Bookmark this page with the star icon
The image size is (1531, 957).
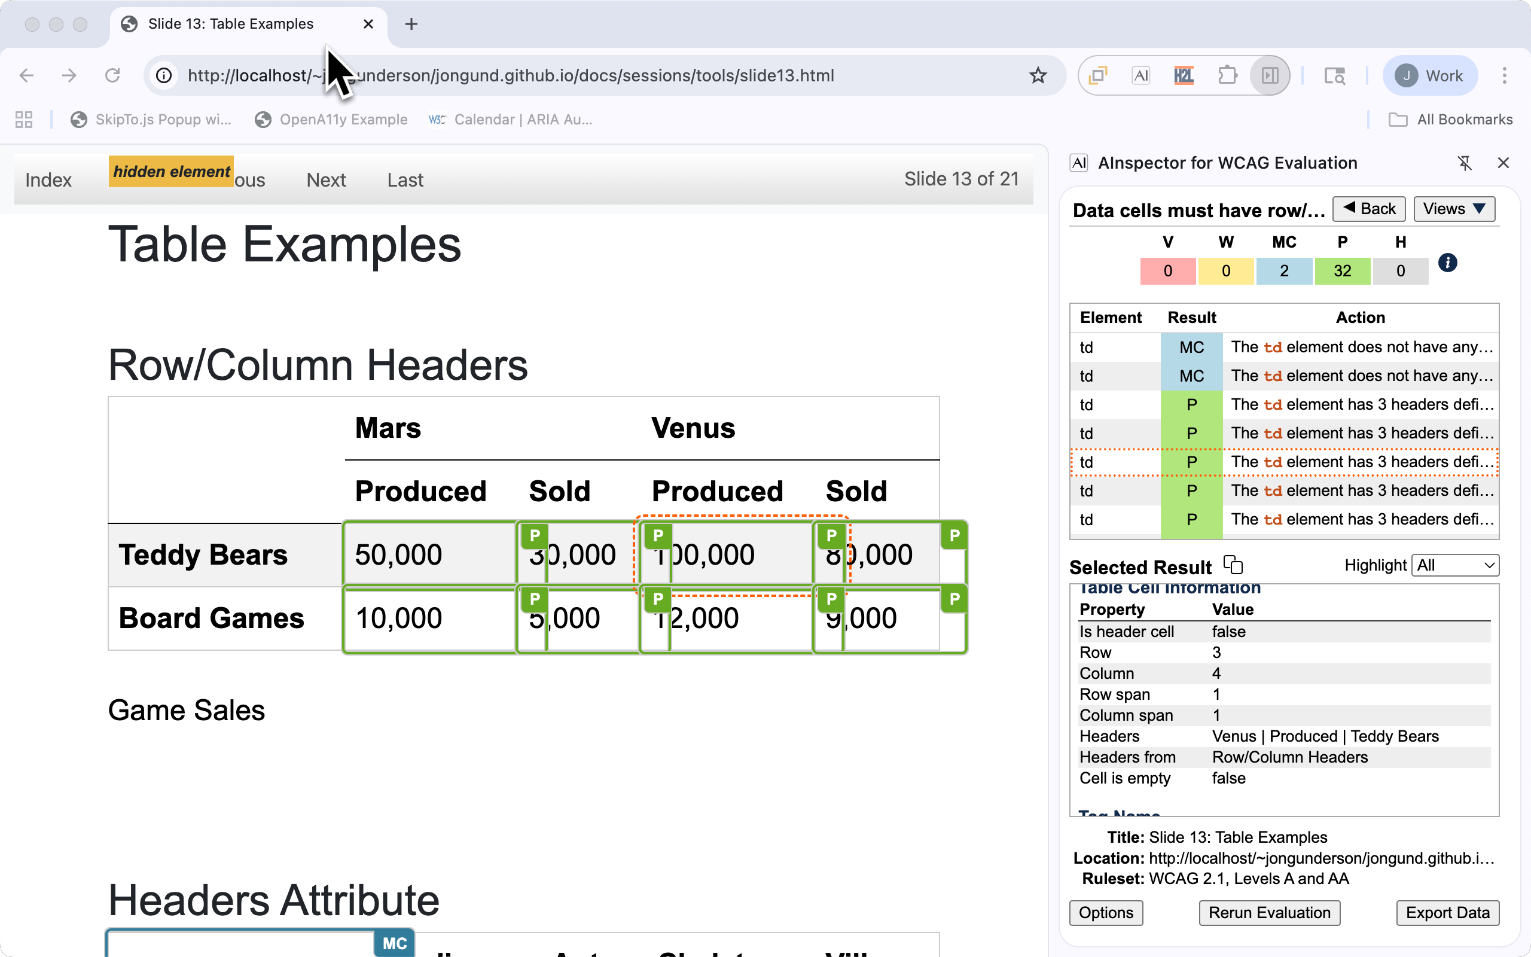coord(1038,76)
